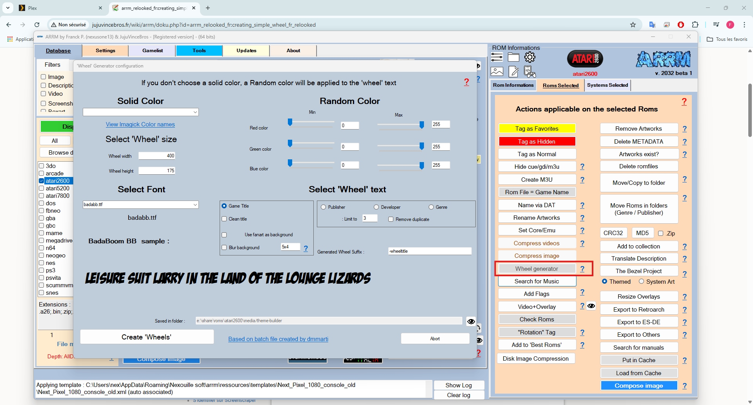Select the Publisher radio button
753x405 pixels.
[324, 207]
